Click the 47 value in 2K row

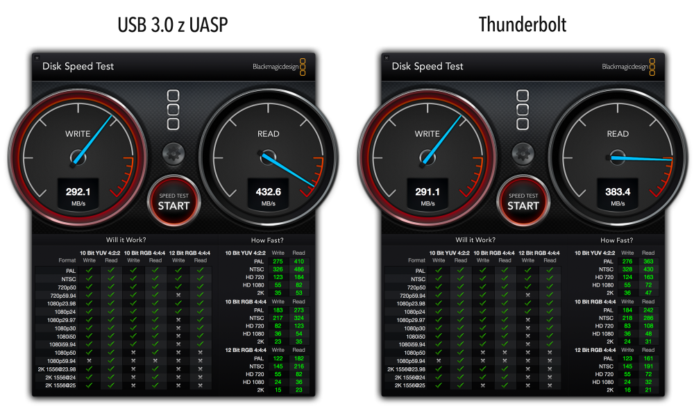tap(648, 293)
